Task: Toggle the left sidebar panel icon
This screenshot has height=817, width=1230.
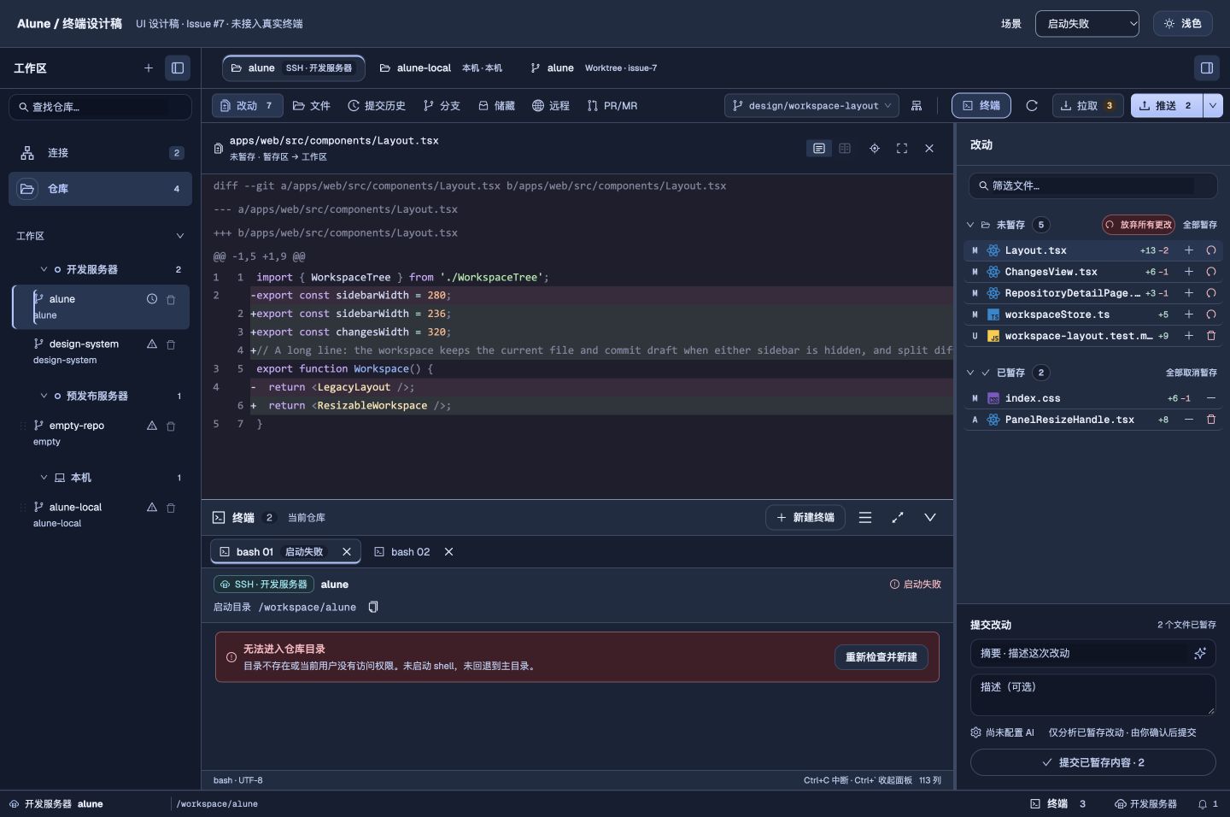Action: point(178,68)
